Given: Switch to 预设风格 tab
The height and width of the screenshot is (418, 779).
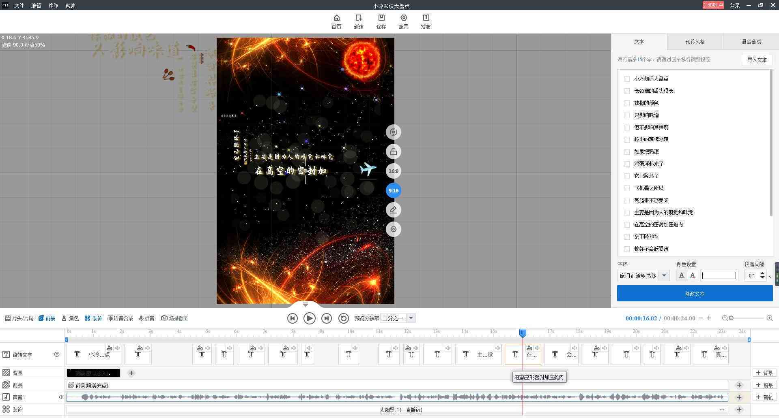Looking at the screenshot, I should click(x=695, y=42).
